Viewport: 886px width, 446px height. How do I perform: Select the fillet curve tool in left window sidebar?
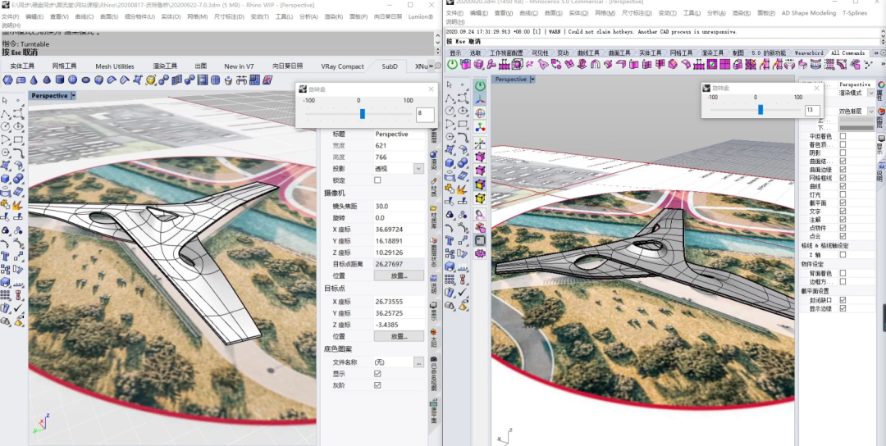[x=18, y=152]
